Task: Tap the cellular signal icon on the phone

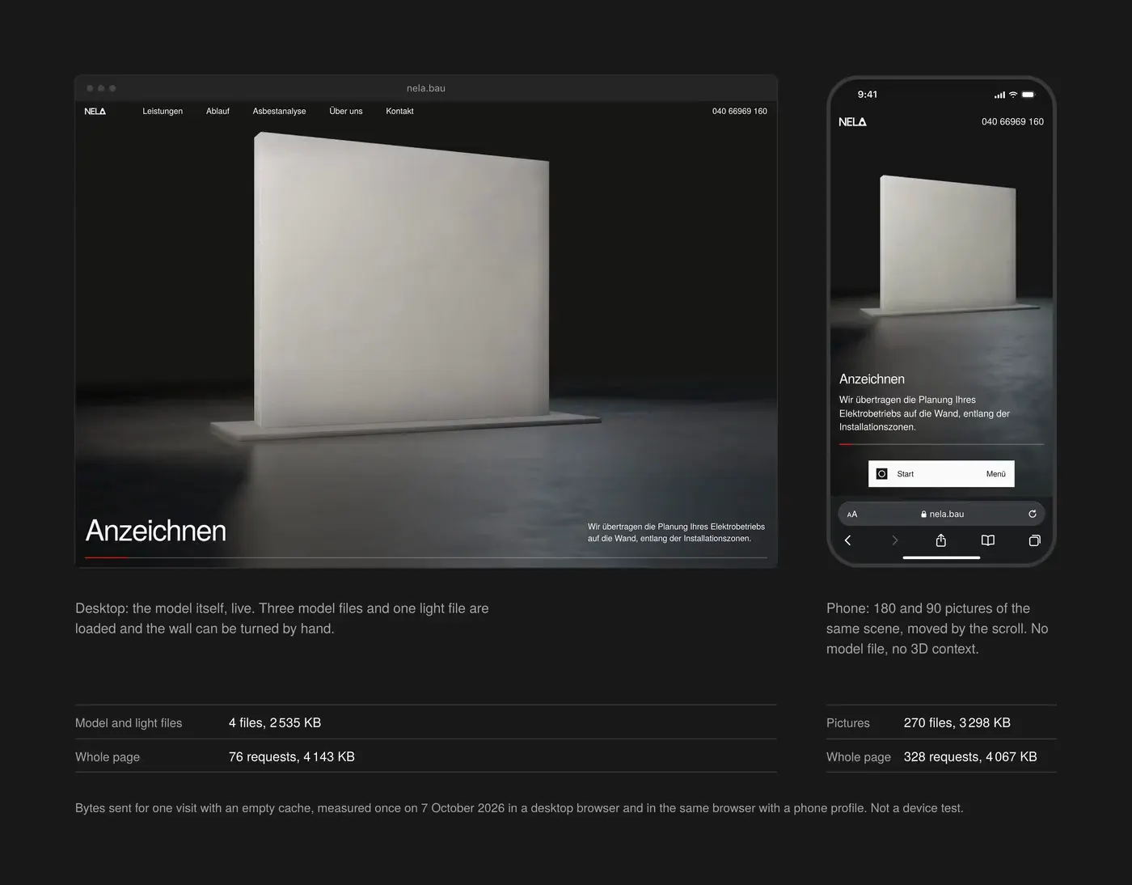Action: pos(999,95)
